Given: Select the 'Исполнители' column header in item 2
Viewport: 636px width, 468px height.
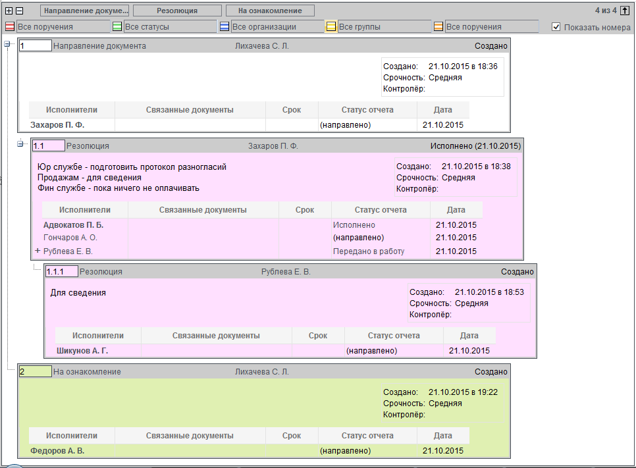Looking at the screenshot, I should click(x=72, y=436).
